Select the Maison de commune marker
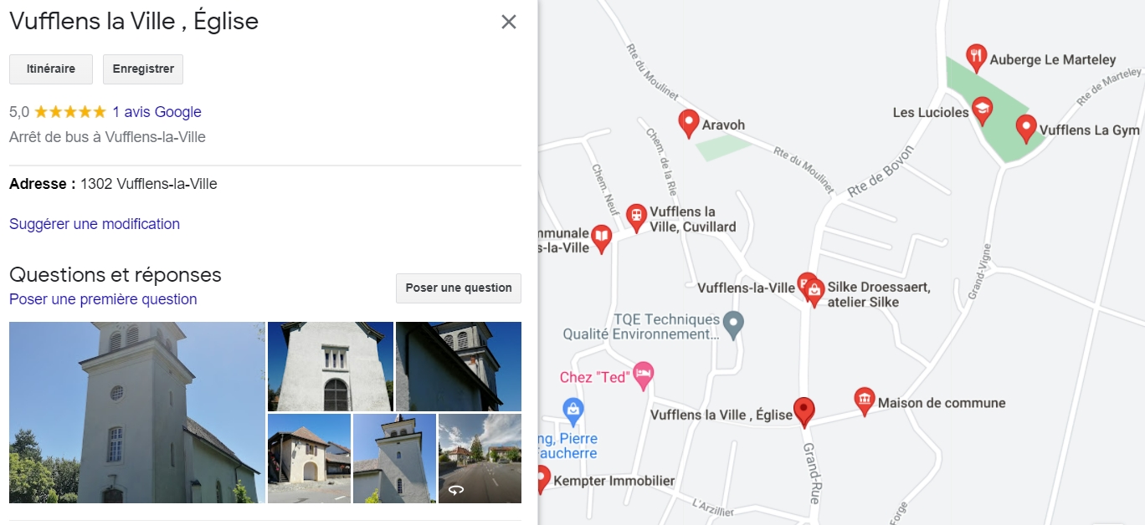The height and width of the screenshot is (525, 1145). pyautogui.click(x=864, y=401)
